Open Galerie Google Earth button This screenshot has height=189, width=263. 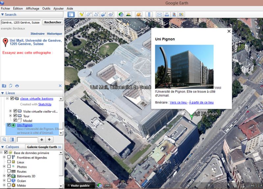tap(44, 147)
